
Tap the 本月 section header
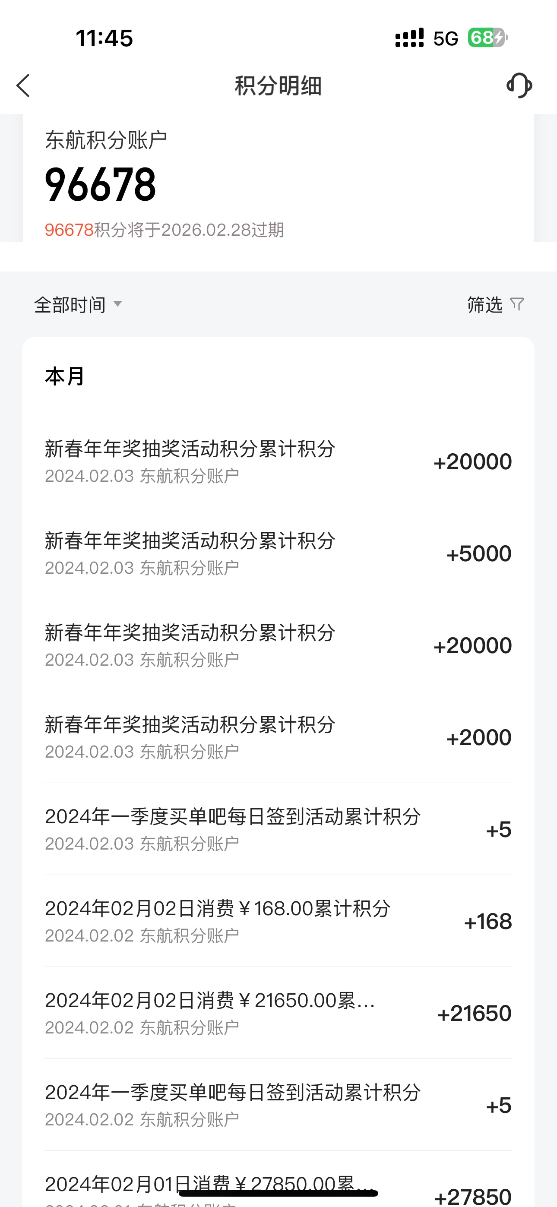pos(65,376)
